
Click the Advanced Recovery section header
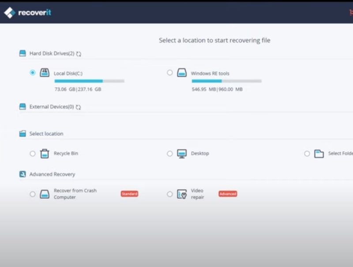point(52,174)
